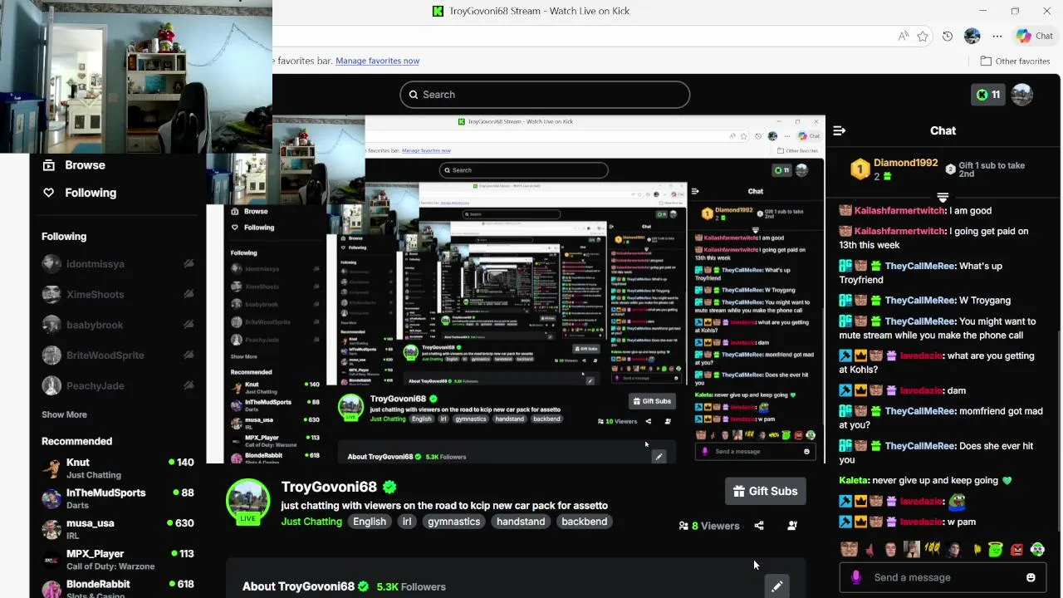1063x598 pixels.
Task: Click Kaleta username in chat
Action: coord(854,480)
